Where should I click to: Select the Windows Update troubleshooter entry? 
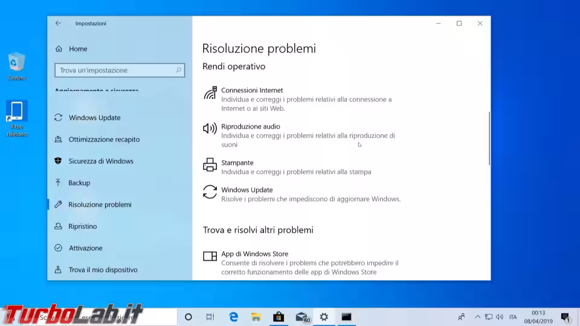[303, 194]
